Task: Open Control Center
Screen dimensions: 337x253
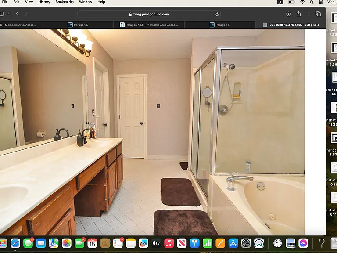Action: pyautogui.click(x=321, y=2)
